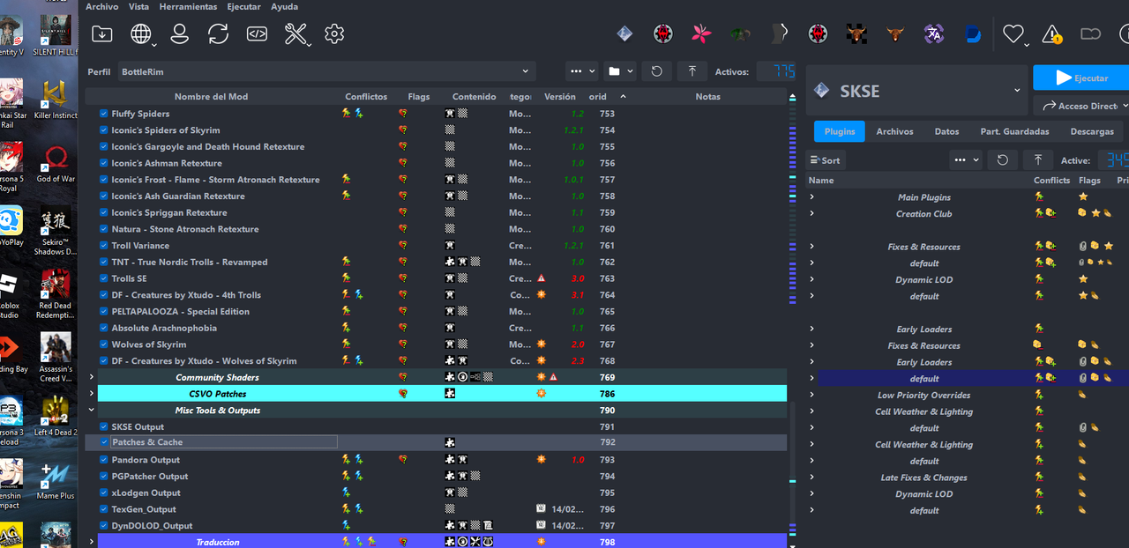Open the Killer Instinct desktop shortcut
The image size is (1129, 548).
[x=56, y=99]
